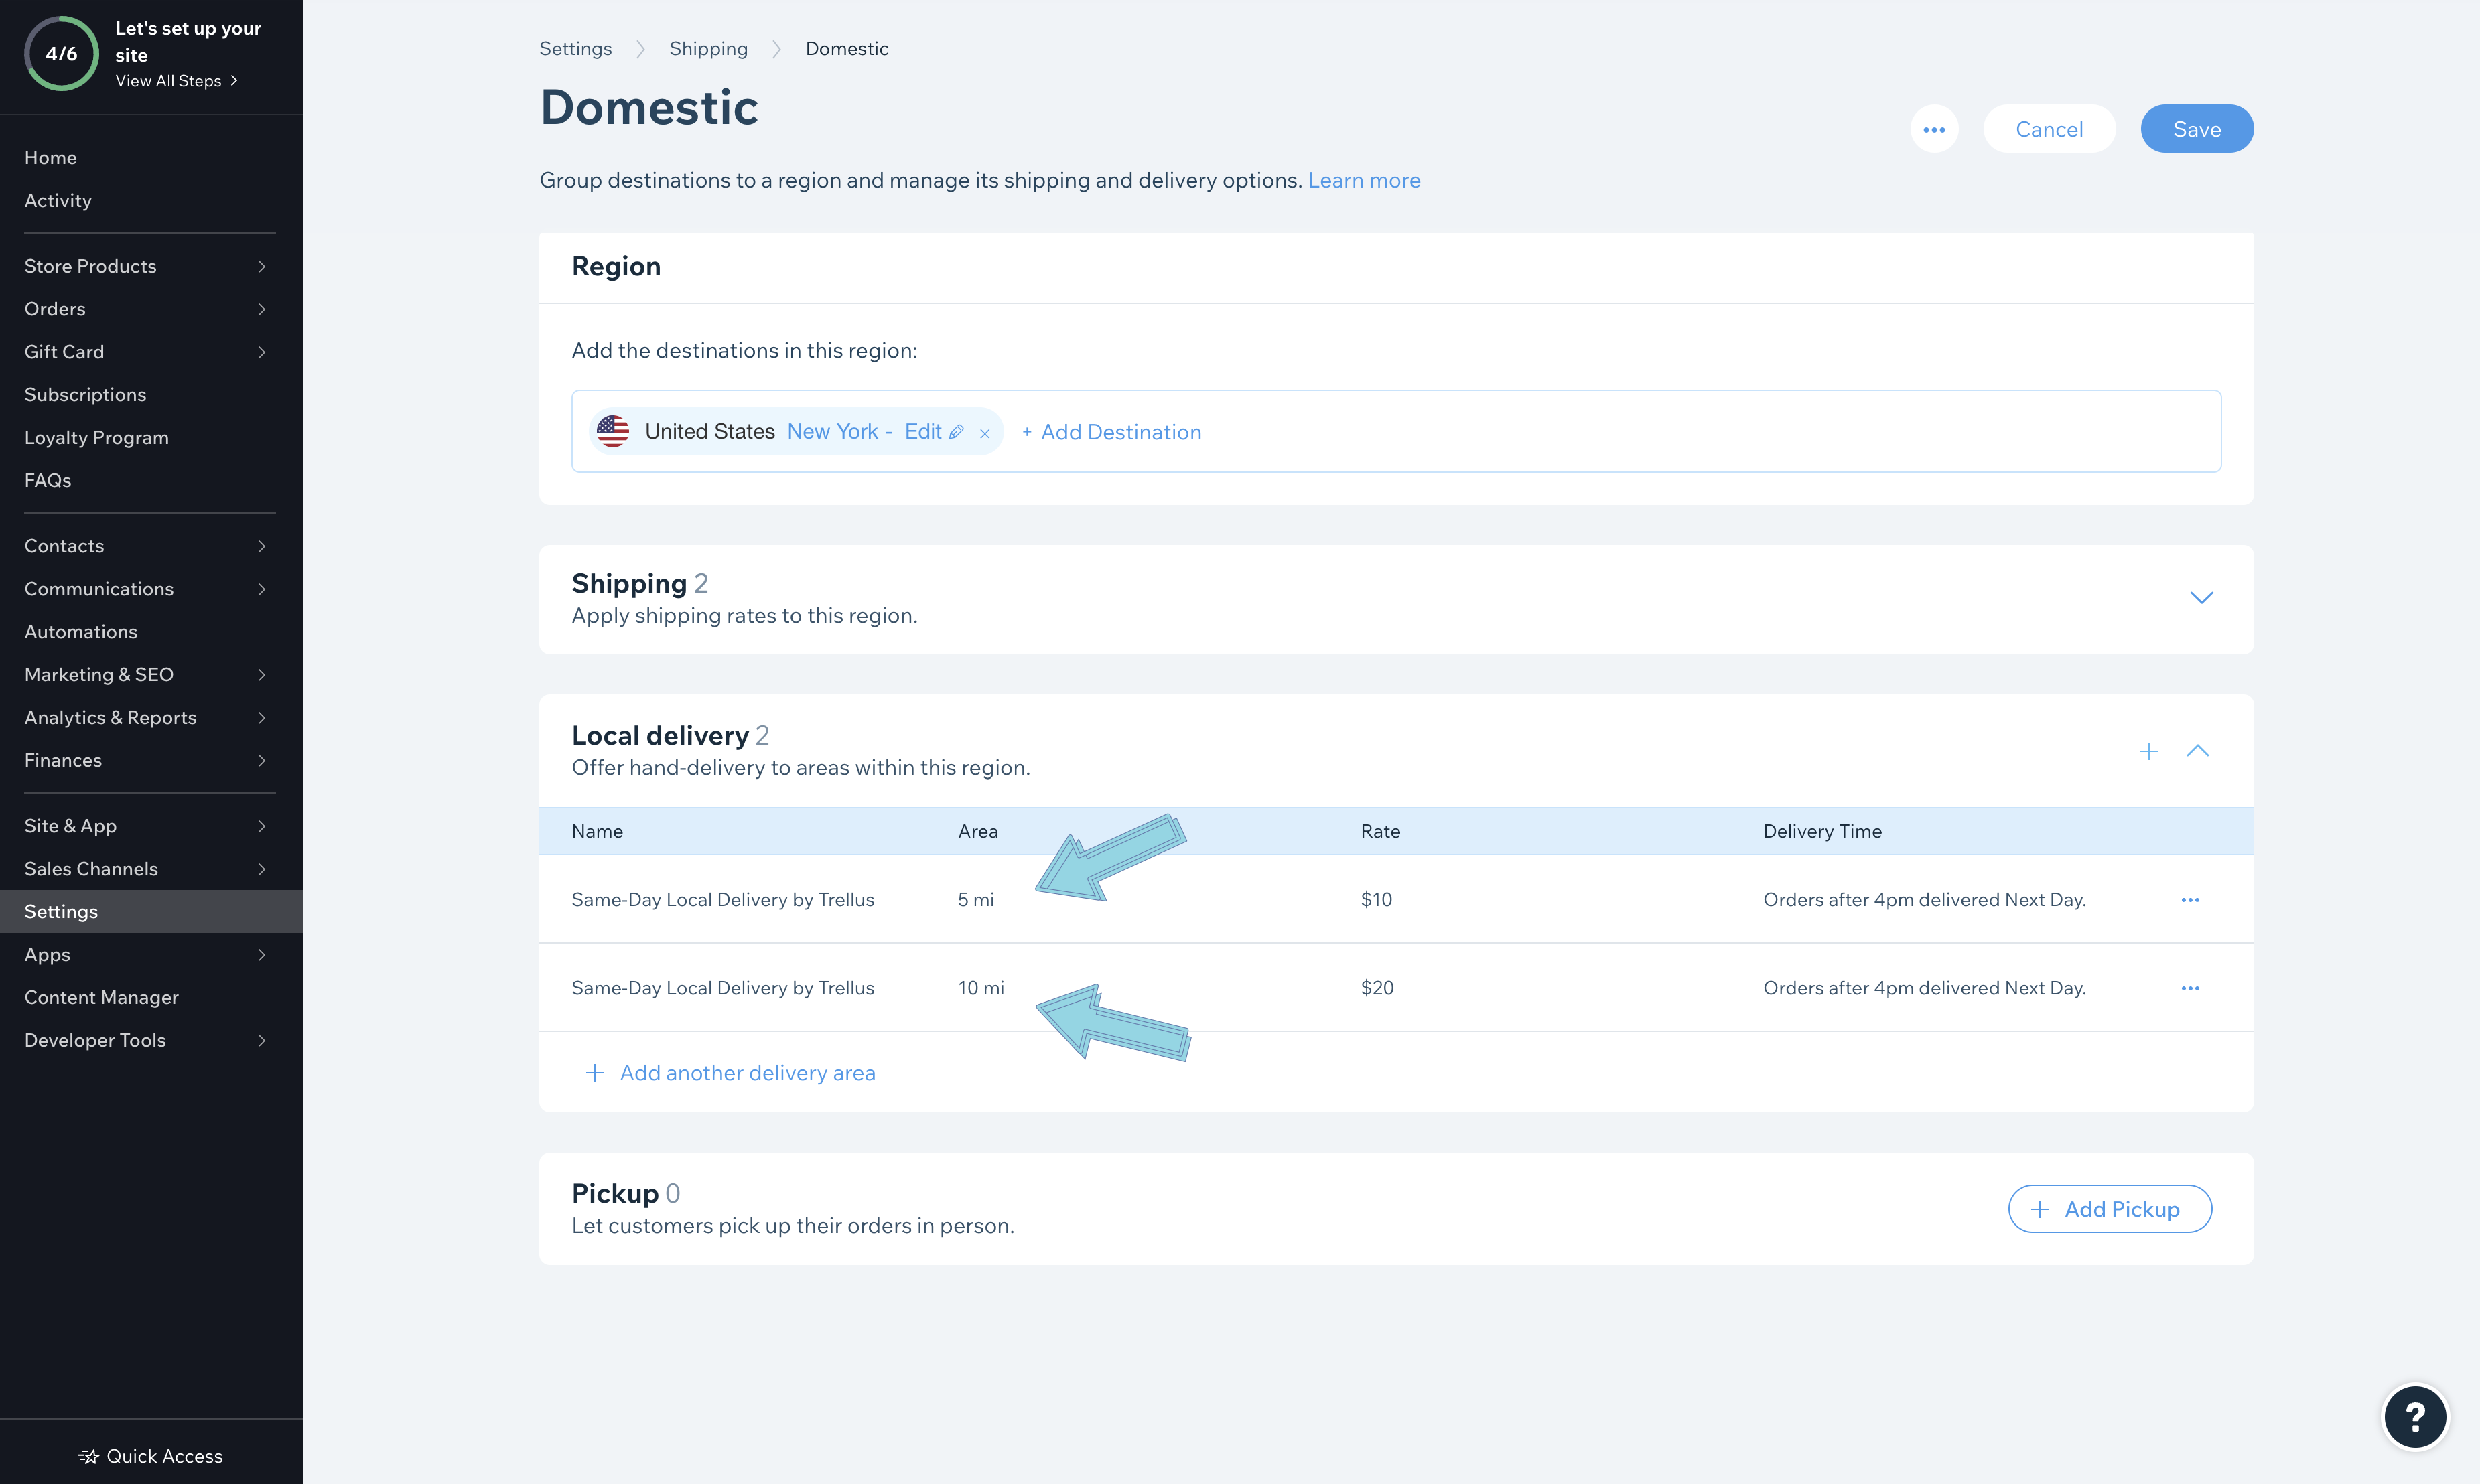Click the $20 rate value
The height and width of the screenshot is (1484, 2480).
click(1377, 988)
